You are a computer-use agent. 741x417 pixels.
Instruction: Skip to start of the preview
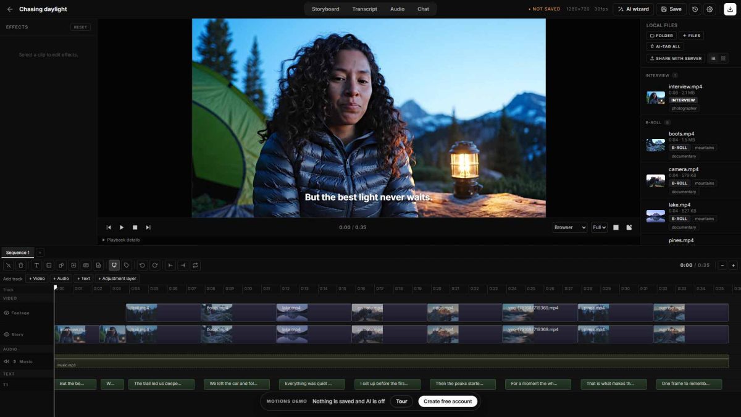click(109, 227)
